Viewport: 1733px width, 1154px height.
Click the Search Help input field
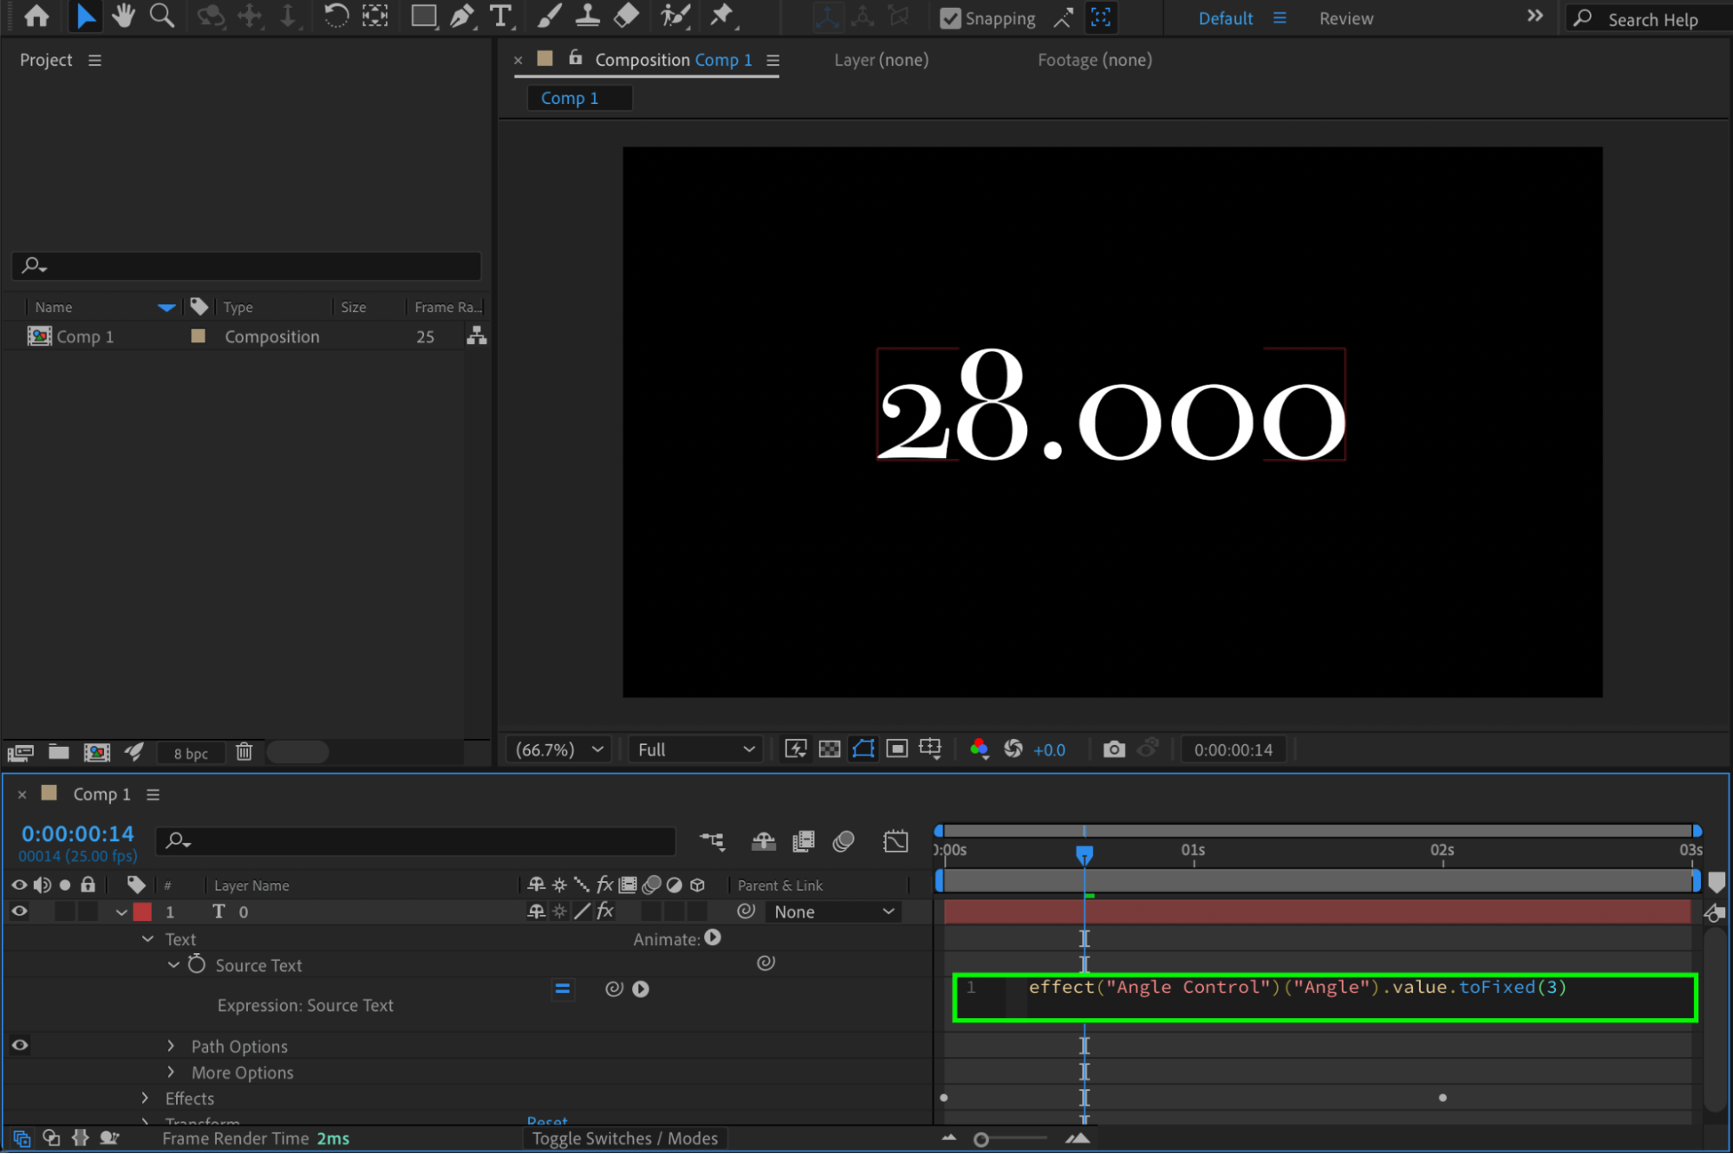(x=1652, y=19)
